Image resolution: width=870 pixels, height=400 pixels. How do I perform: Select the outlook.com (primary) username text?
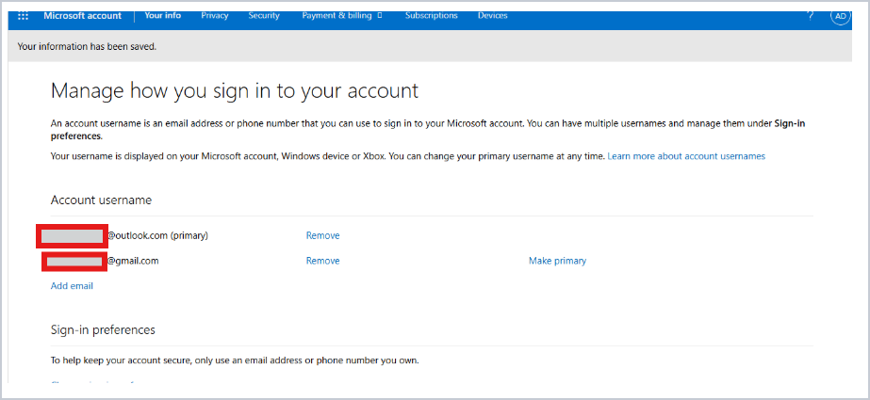tap(157, 235)
